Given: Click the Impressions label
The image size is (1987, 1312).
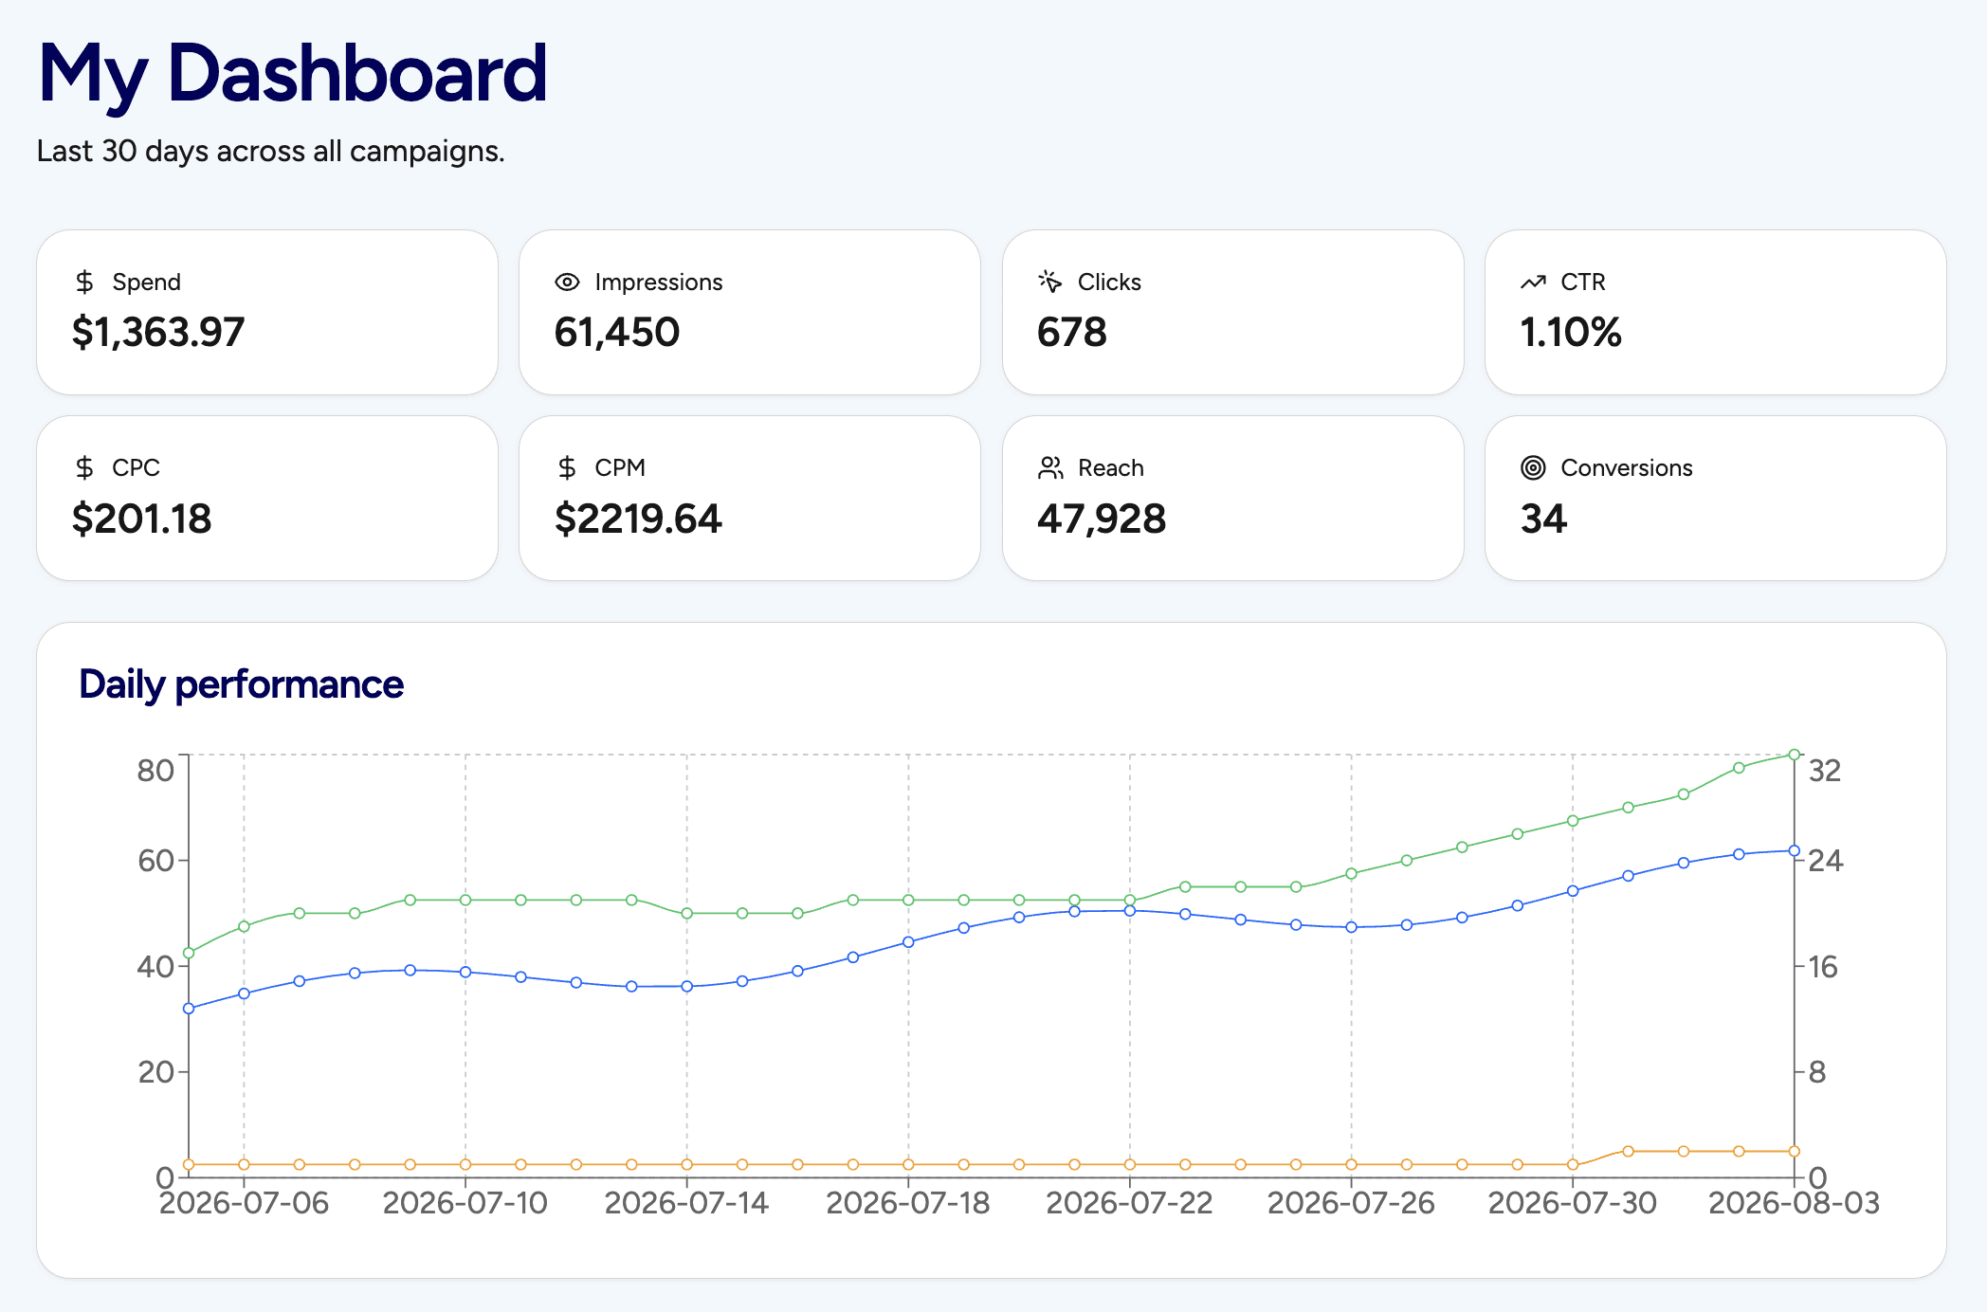Looking at the screenshot, I should pos(659,282).
